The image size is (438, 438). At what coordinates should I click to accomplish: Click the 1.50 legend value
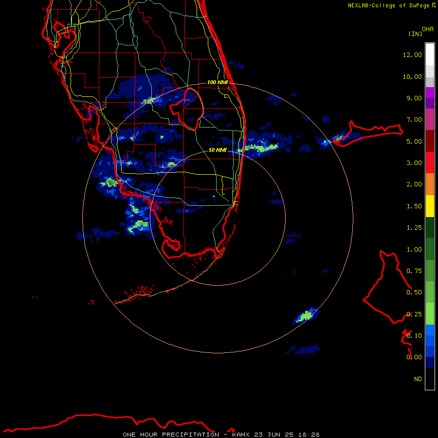414,206
